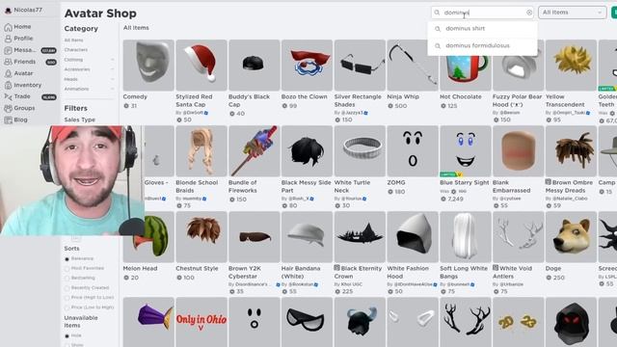Open the All Items category dropdown
Image resolution: width=617 pixels, height=347 pixels.
[572, 13]
